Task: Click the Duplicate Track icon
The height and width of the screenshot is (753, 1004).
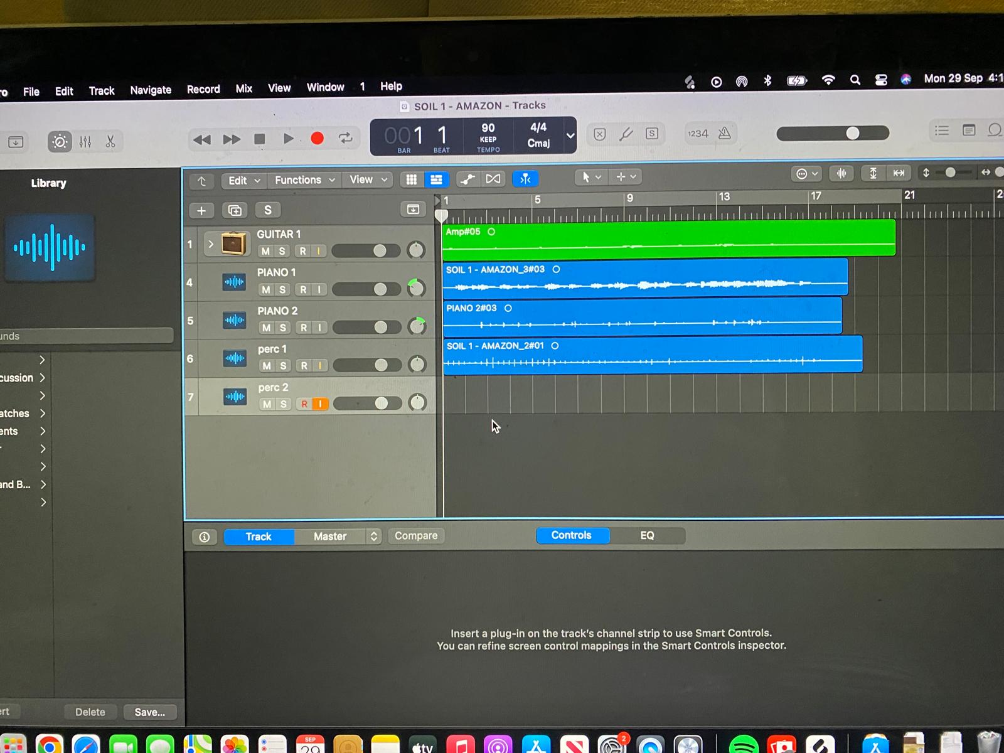Action: click(x=235, y=211)
